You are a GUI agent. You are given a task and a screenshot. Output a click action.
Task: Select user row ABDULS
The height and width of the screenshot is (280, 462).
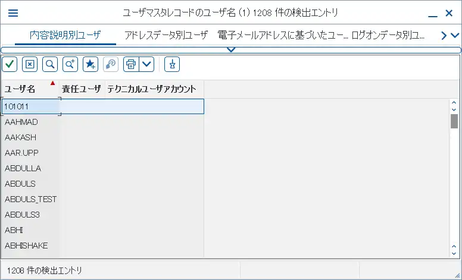pos(103,184)
